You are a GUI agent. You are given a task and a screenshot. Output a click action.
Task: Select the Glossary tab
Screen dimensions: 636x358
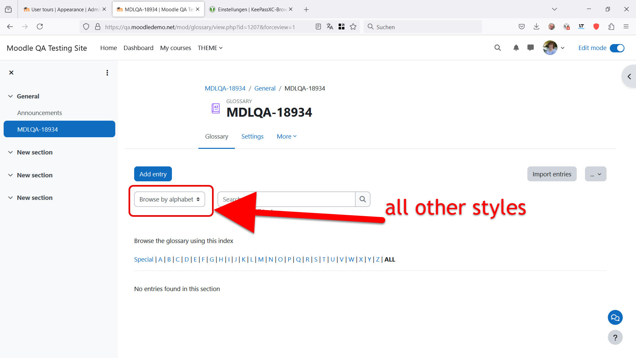tap(217, 136)
